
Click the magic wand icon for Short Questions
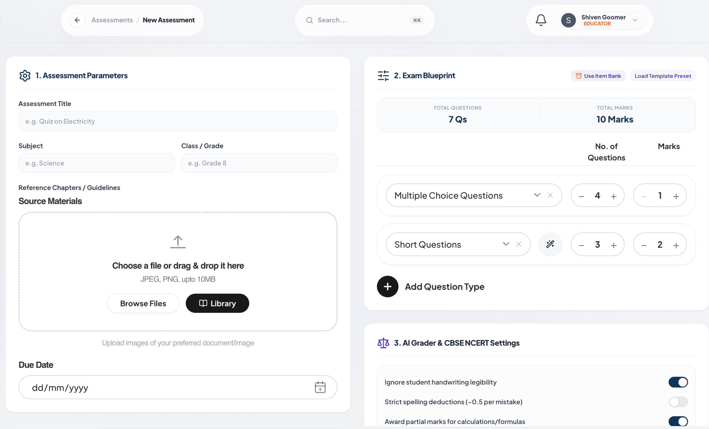click(550, 244)
